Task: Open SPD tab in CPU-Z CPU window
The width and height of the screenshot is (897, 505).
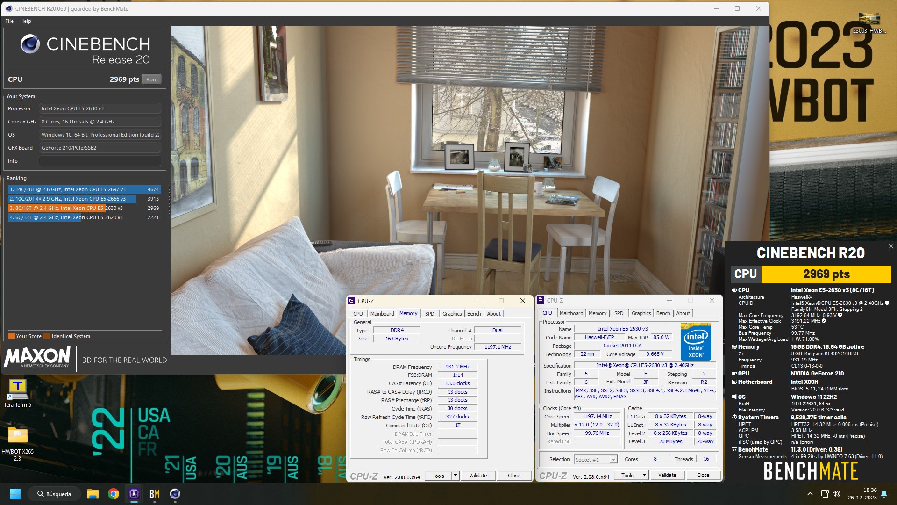Action: [x=619, y=313]
